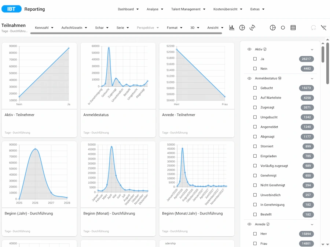Open the Aktiv - Teilnehmer chart card

pos(39,90)
